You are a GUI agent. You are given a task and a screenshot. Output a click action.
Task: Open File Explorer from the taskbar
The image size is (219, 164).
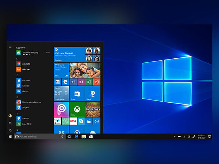pyautogui.click(x=84, y=136)
